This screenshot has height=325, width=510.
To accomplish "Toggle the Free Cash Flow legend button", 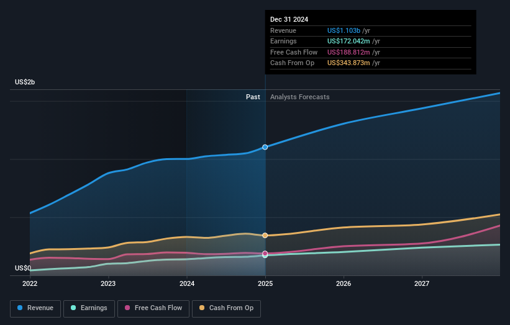I will 153,308.
